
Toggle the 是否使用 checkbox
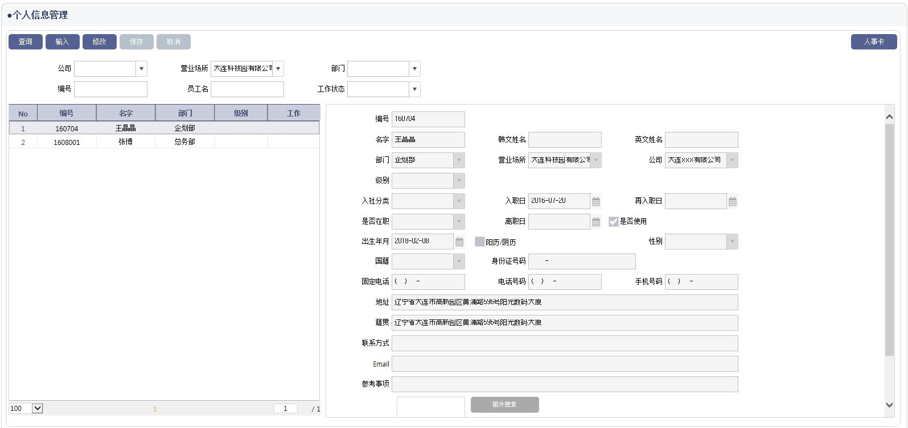pyautogui.click(x=613, y=222)
